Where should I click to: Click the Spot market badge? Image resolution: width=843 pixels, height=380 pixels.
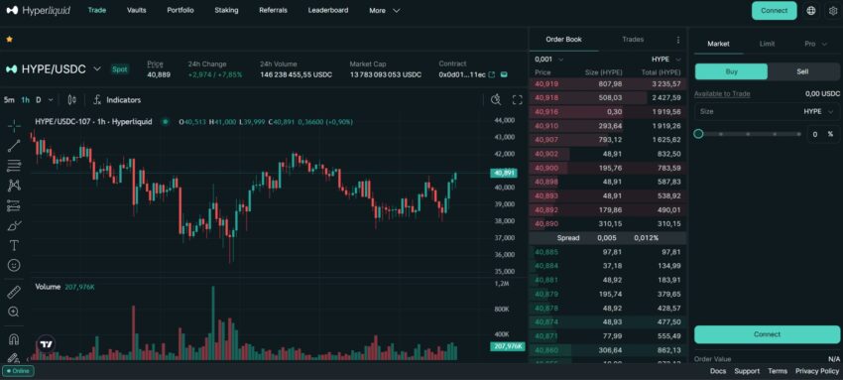pyautogui.click(x=119, y=68)
